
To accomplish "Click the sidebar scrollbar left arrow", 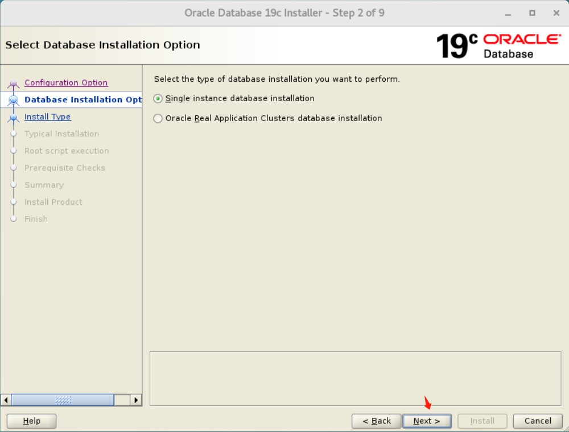I will [6, 400].
